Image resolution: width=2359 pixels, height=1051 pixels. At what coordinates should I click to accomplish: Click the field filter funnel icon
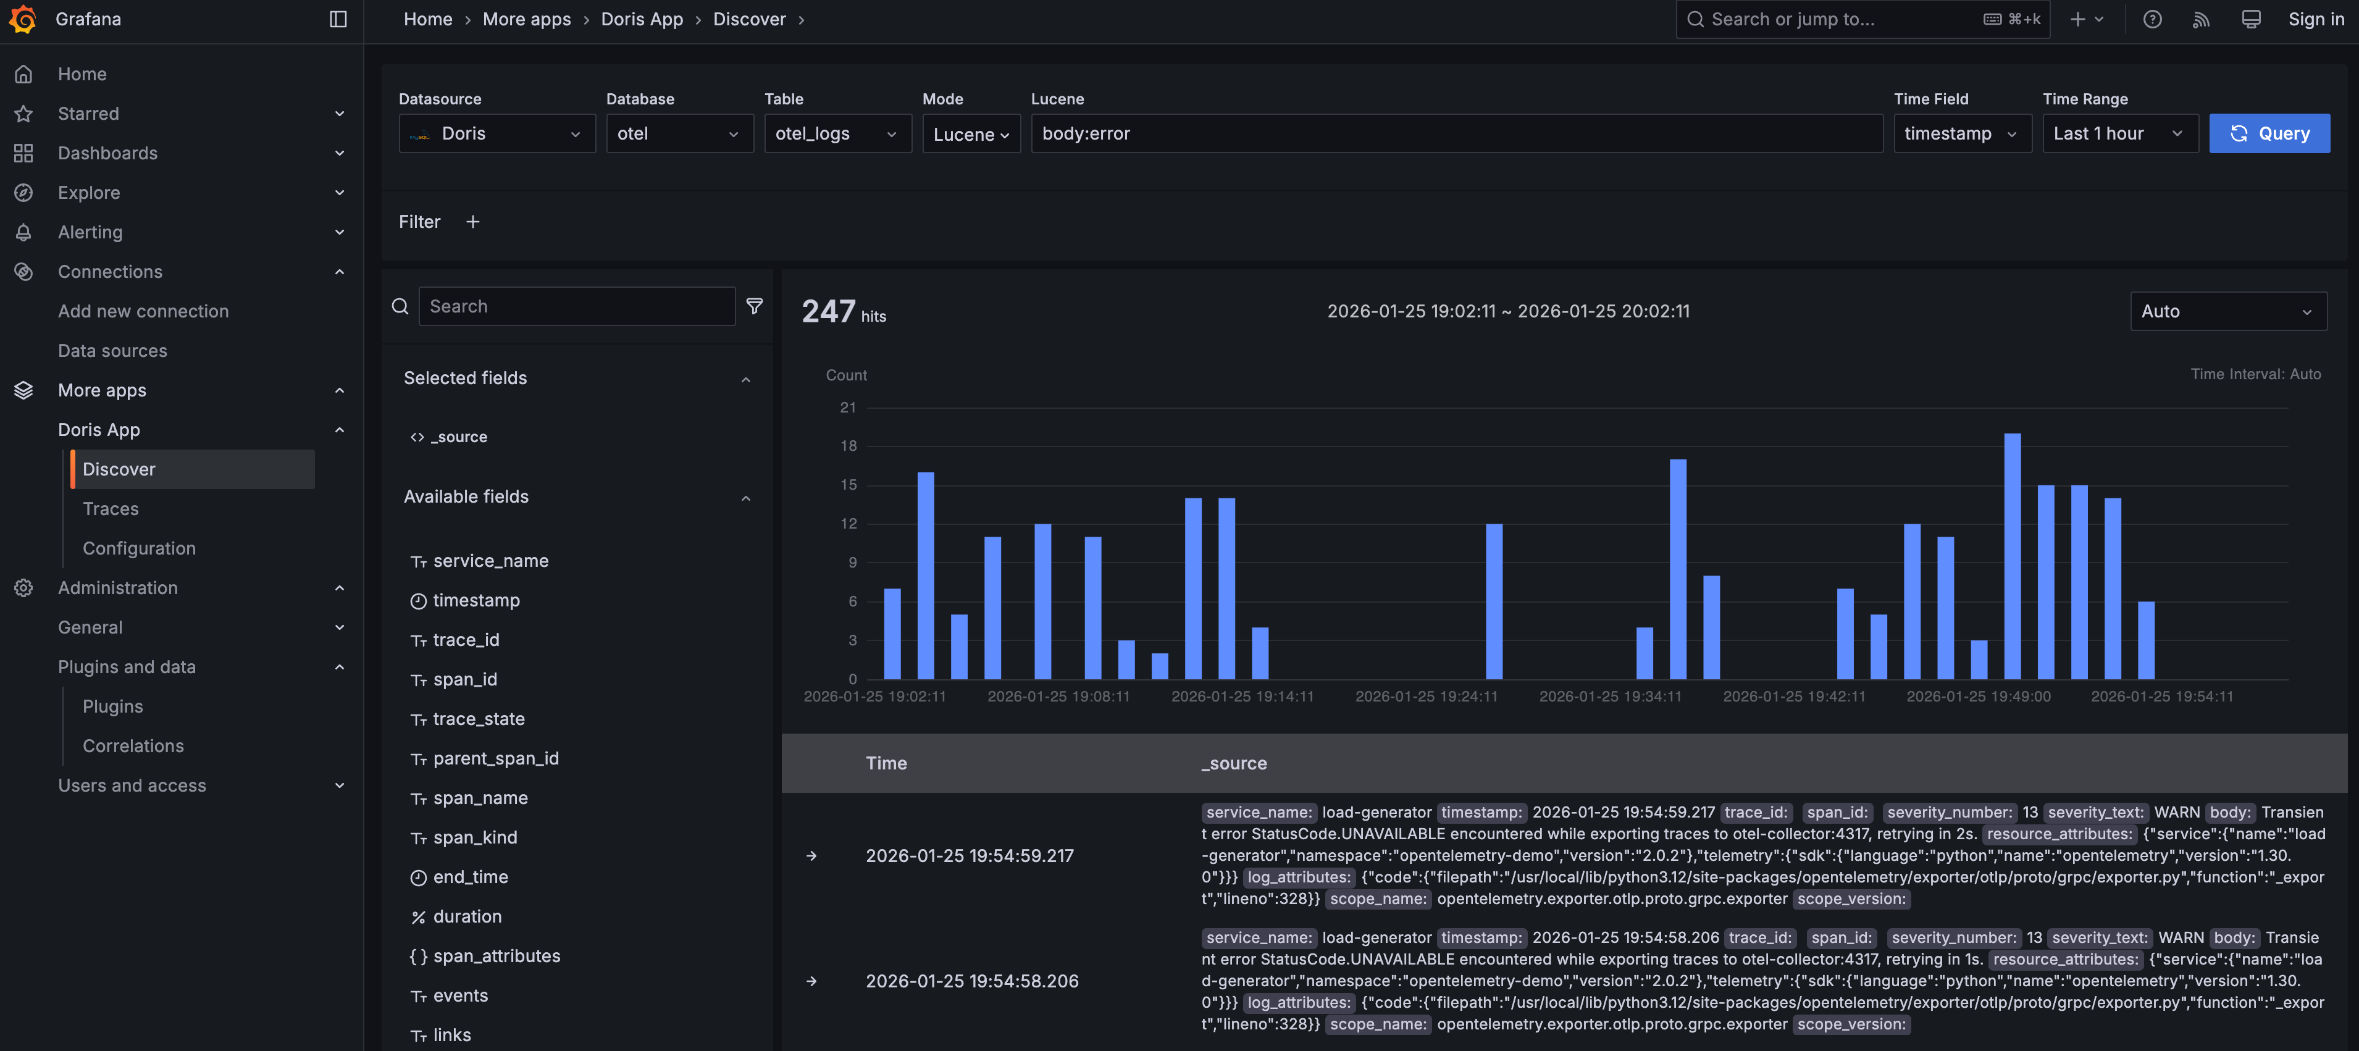tap(755, 306)
